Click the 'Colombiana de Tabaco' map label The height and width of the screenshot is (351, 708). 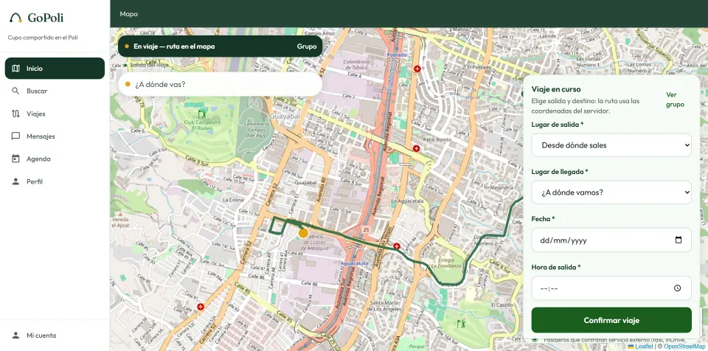(x=357, y=64)
